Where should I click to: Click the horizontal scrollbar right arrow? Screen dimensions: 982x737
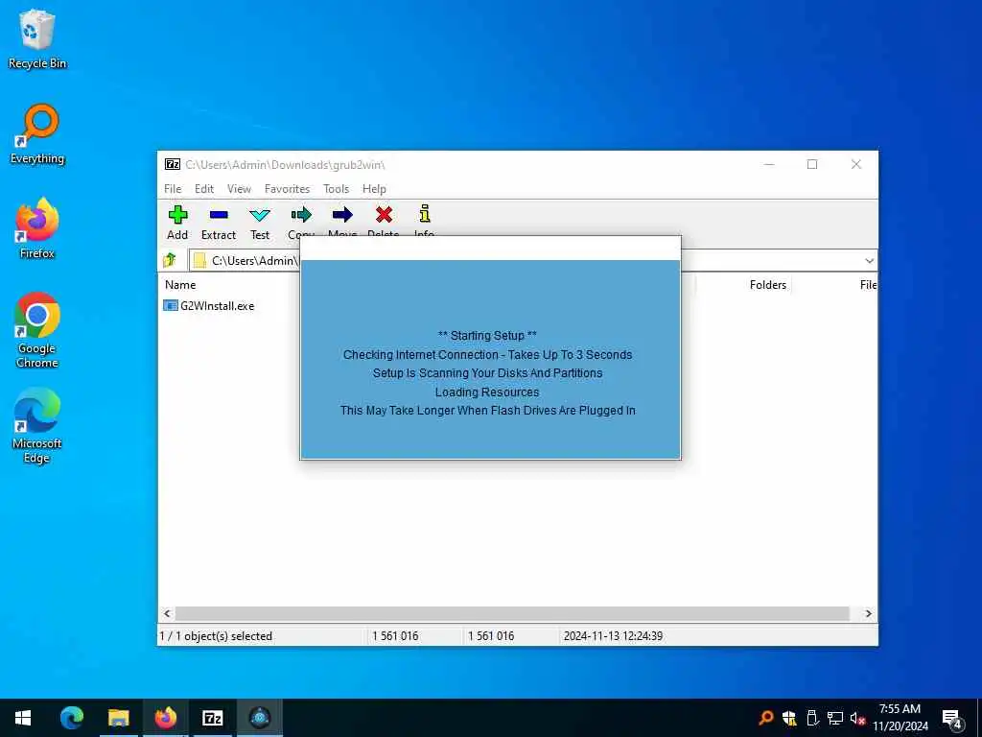click(868, 613)
